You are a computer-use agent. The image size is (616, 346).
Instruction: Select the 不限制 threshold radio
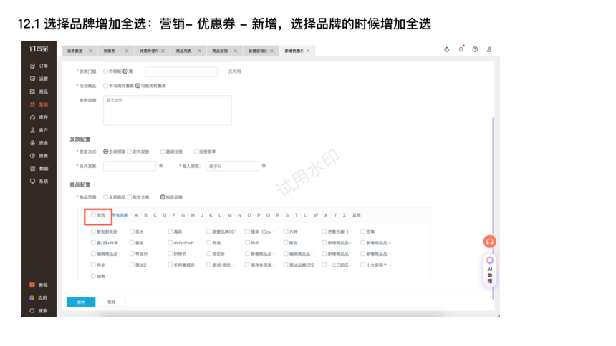pyautogui.click(x=106, y=71)
